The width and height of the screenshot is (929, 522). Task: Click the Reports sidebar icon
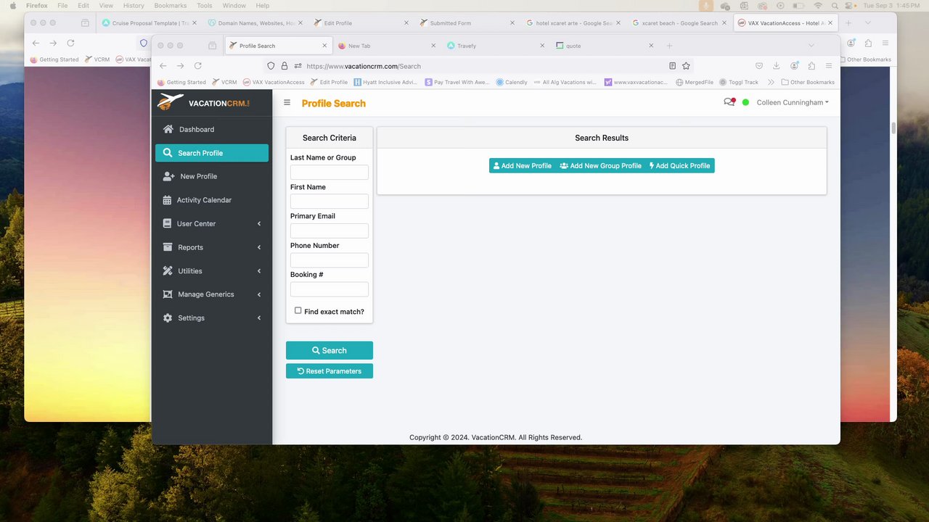coord(168,247)
